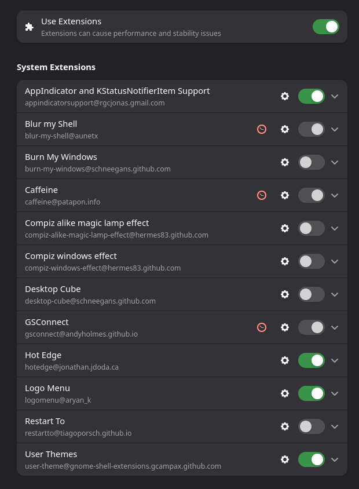Screen dimensions: 359x489
Task: Click the Caffeine error warning icon
Action: (x=262, y=195)
